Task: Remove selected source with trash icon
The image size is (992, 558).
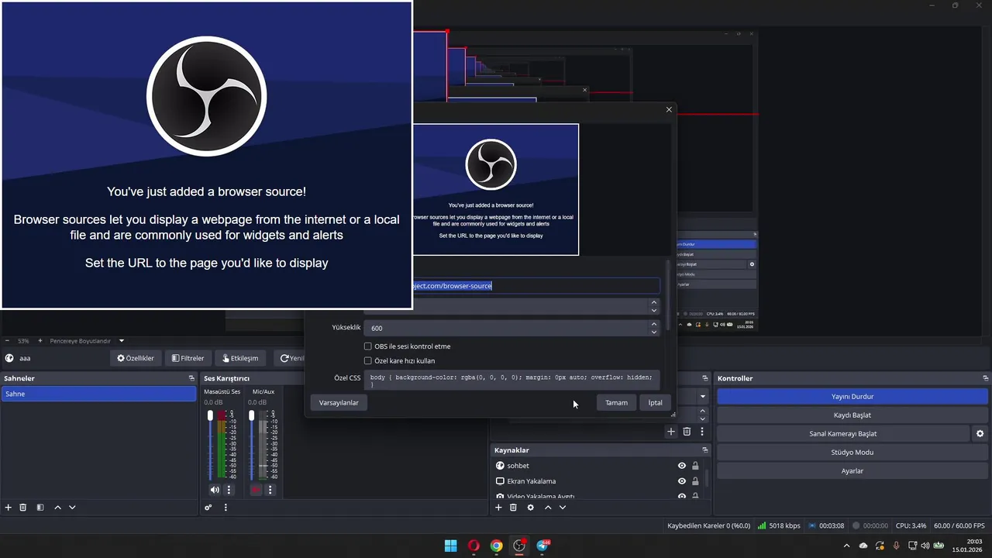Action: tap(513, 508)
